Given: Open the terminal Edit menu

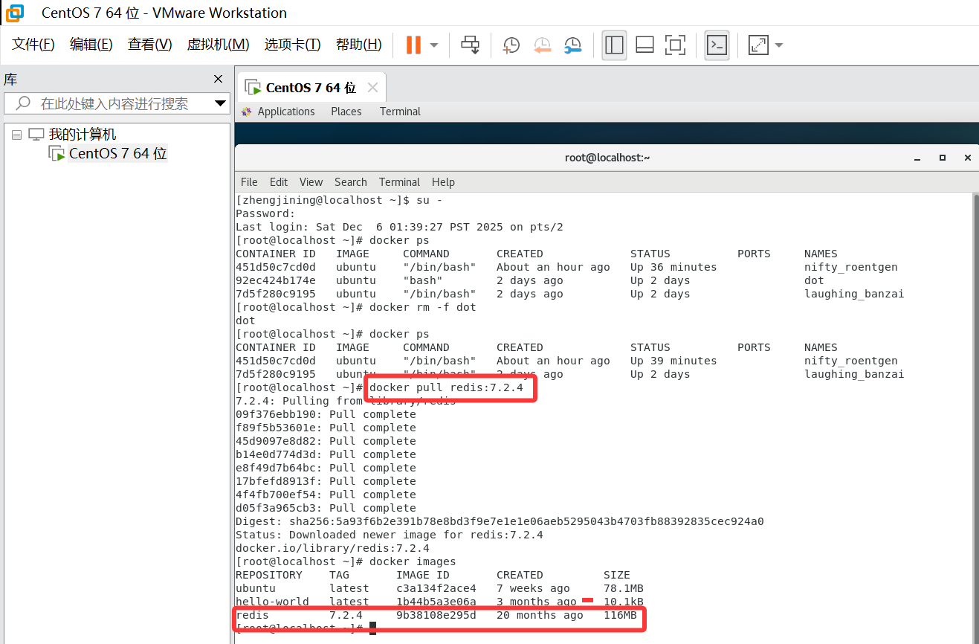Looking at the screenshot, I should pyautogui.click(x=279, y=182).
